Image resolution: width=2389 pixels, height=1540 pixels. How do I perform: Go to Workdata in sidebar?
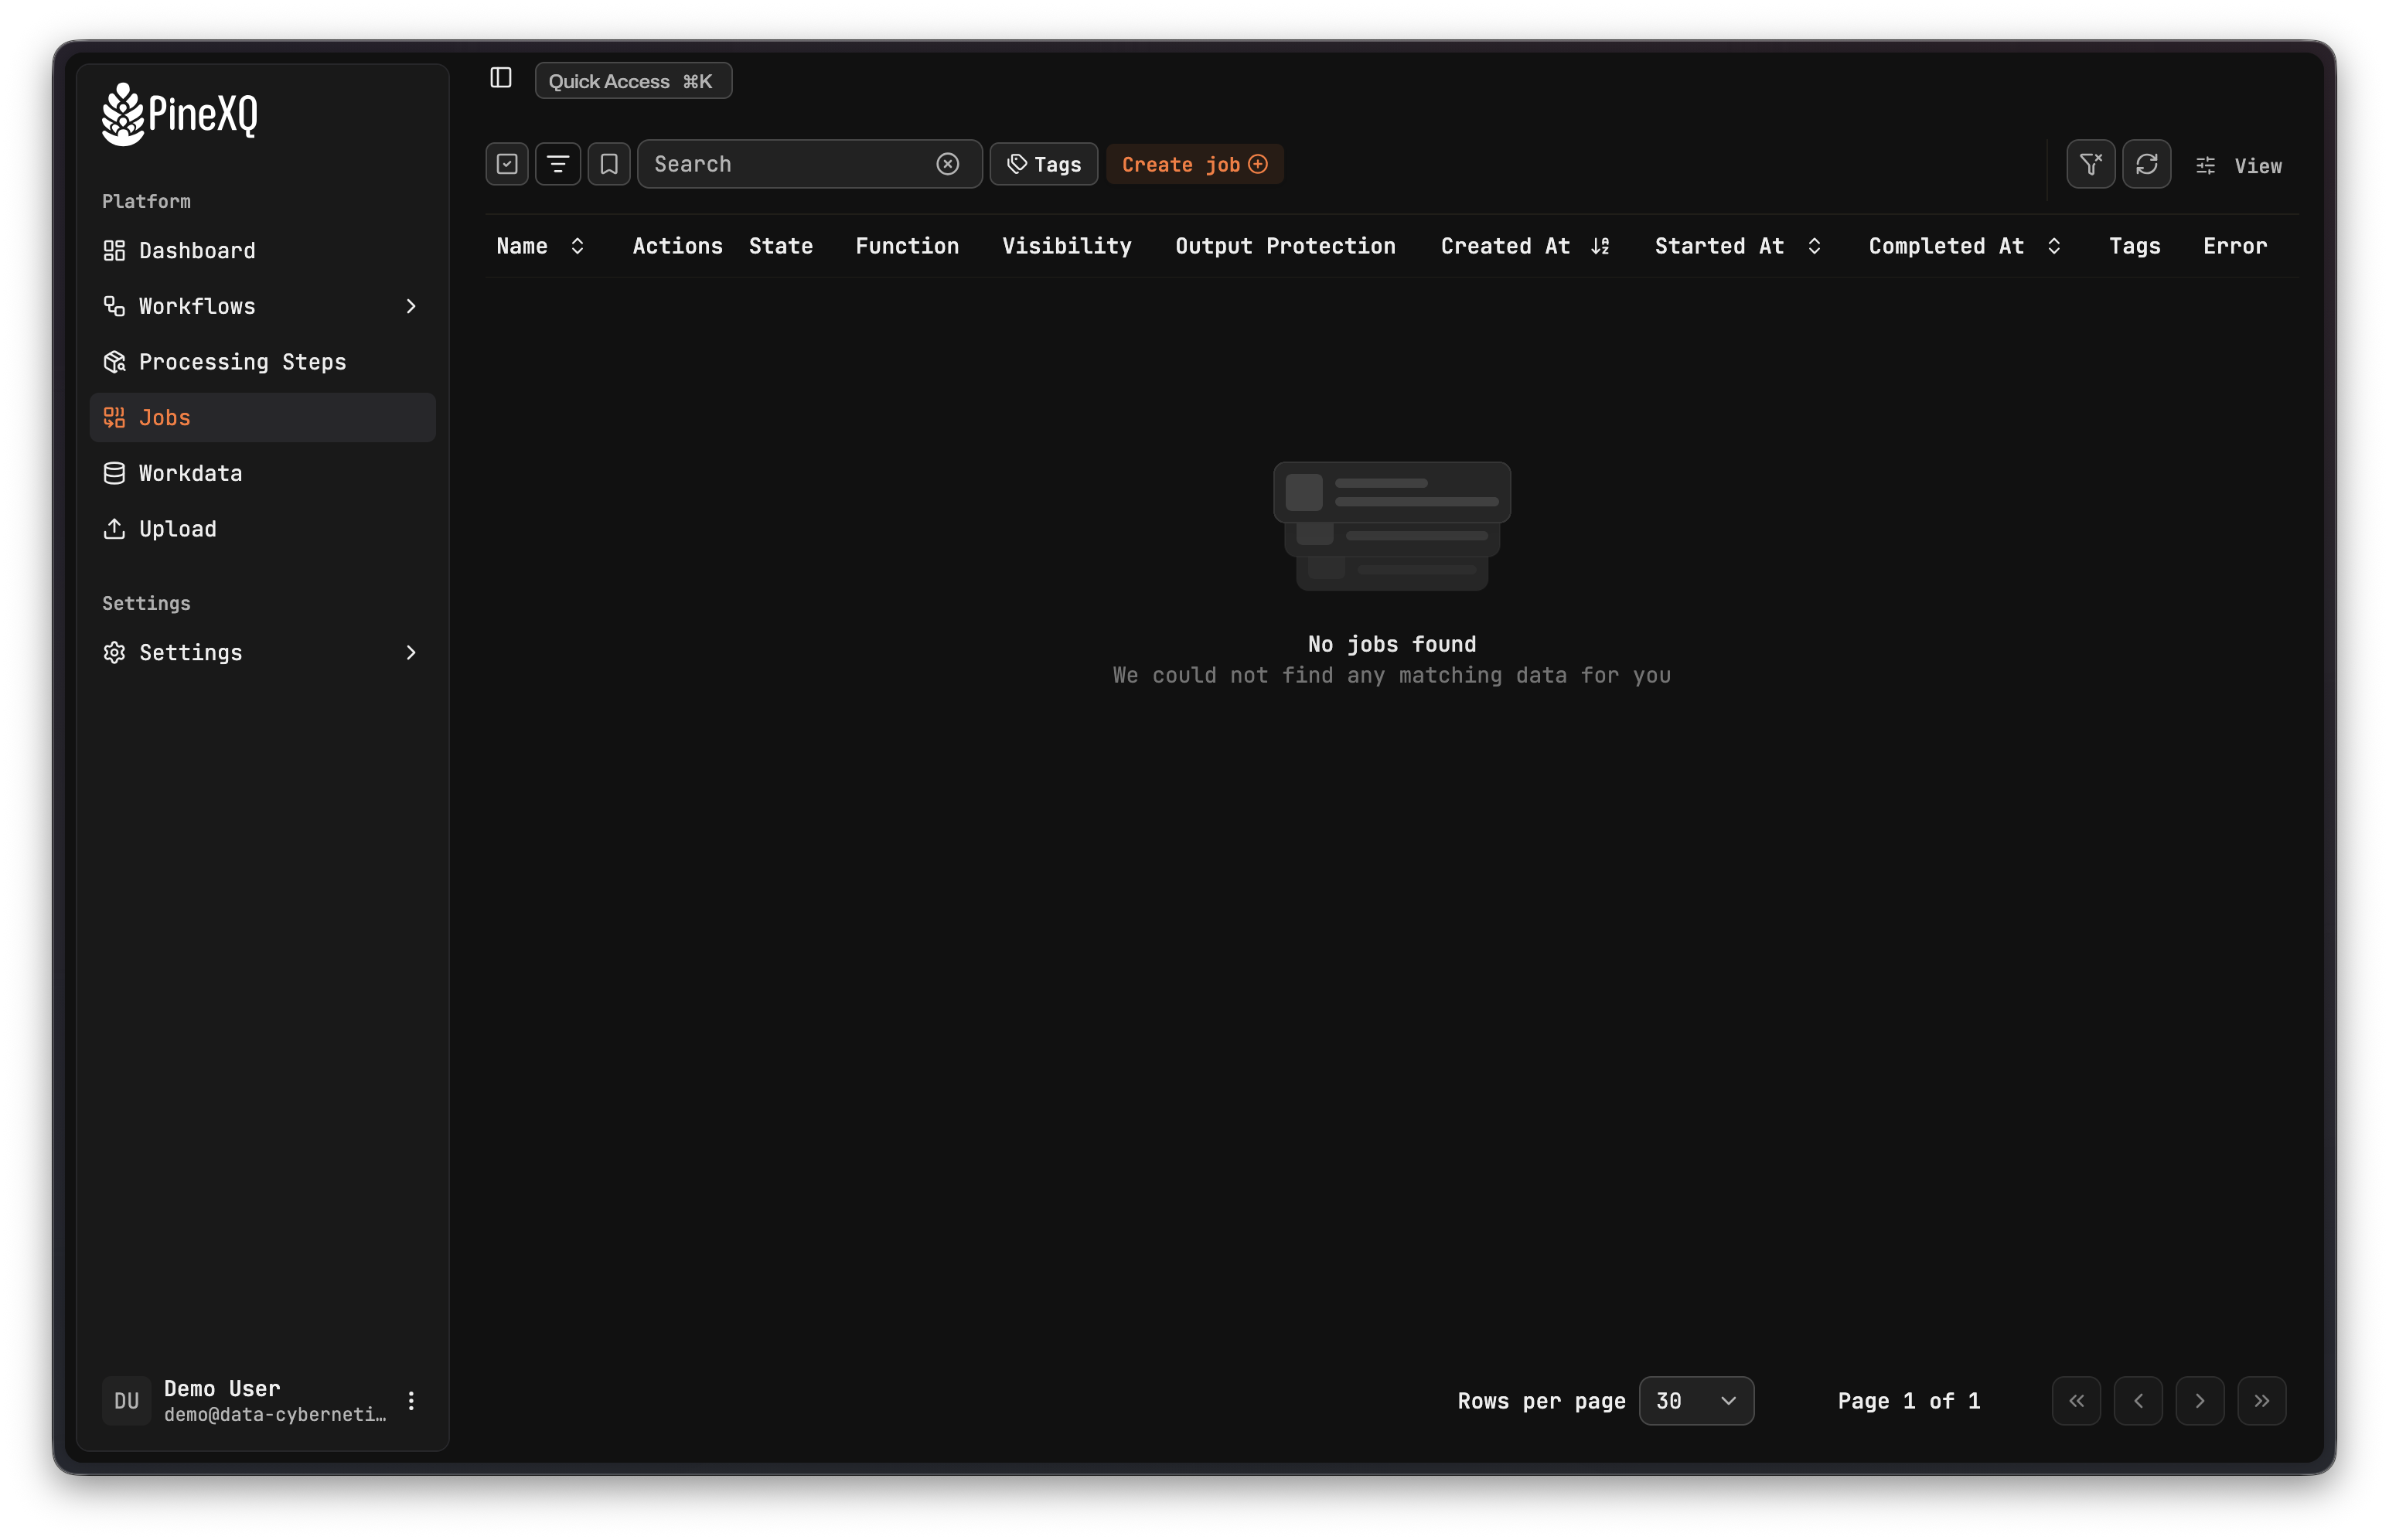190,473
